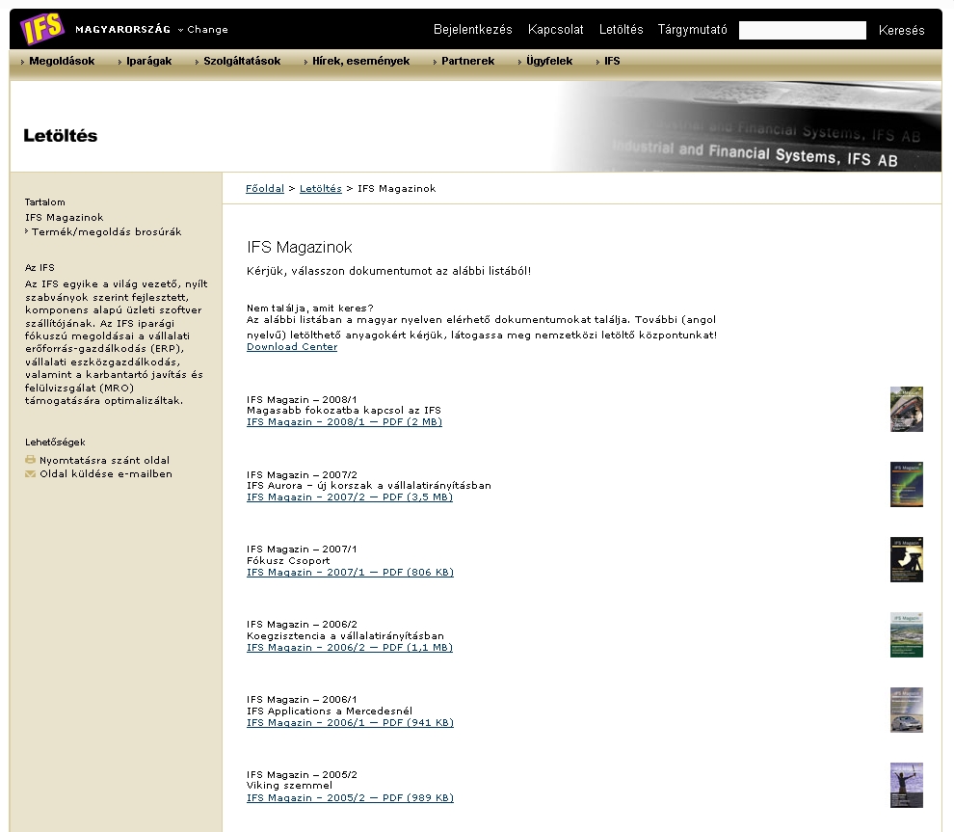Click the 2006/2 magazine cover thumbnail

click(907, 634)
